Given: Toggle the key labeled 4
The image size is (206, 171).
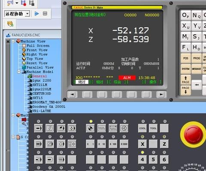Looking at the screenshot, I should pyautogui.click(x=142, y=159).
